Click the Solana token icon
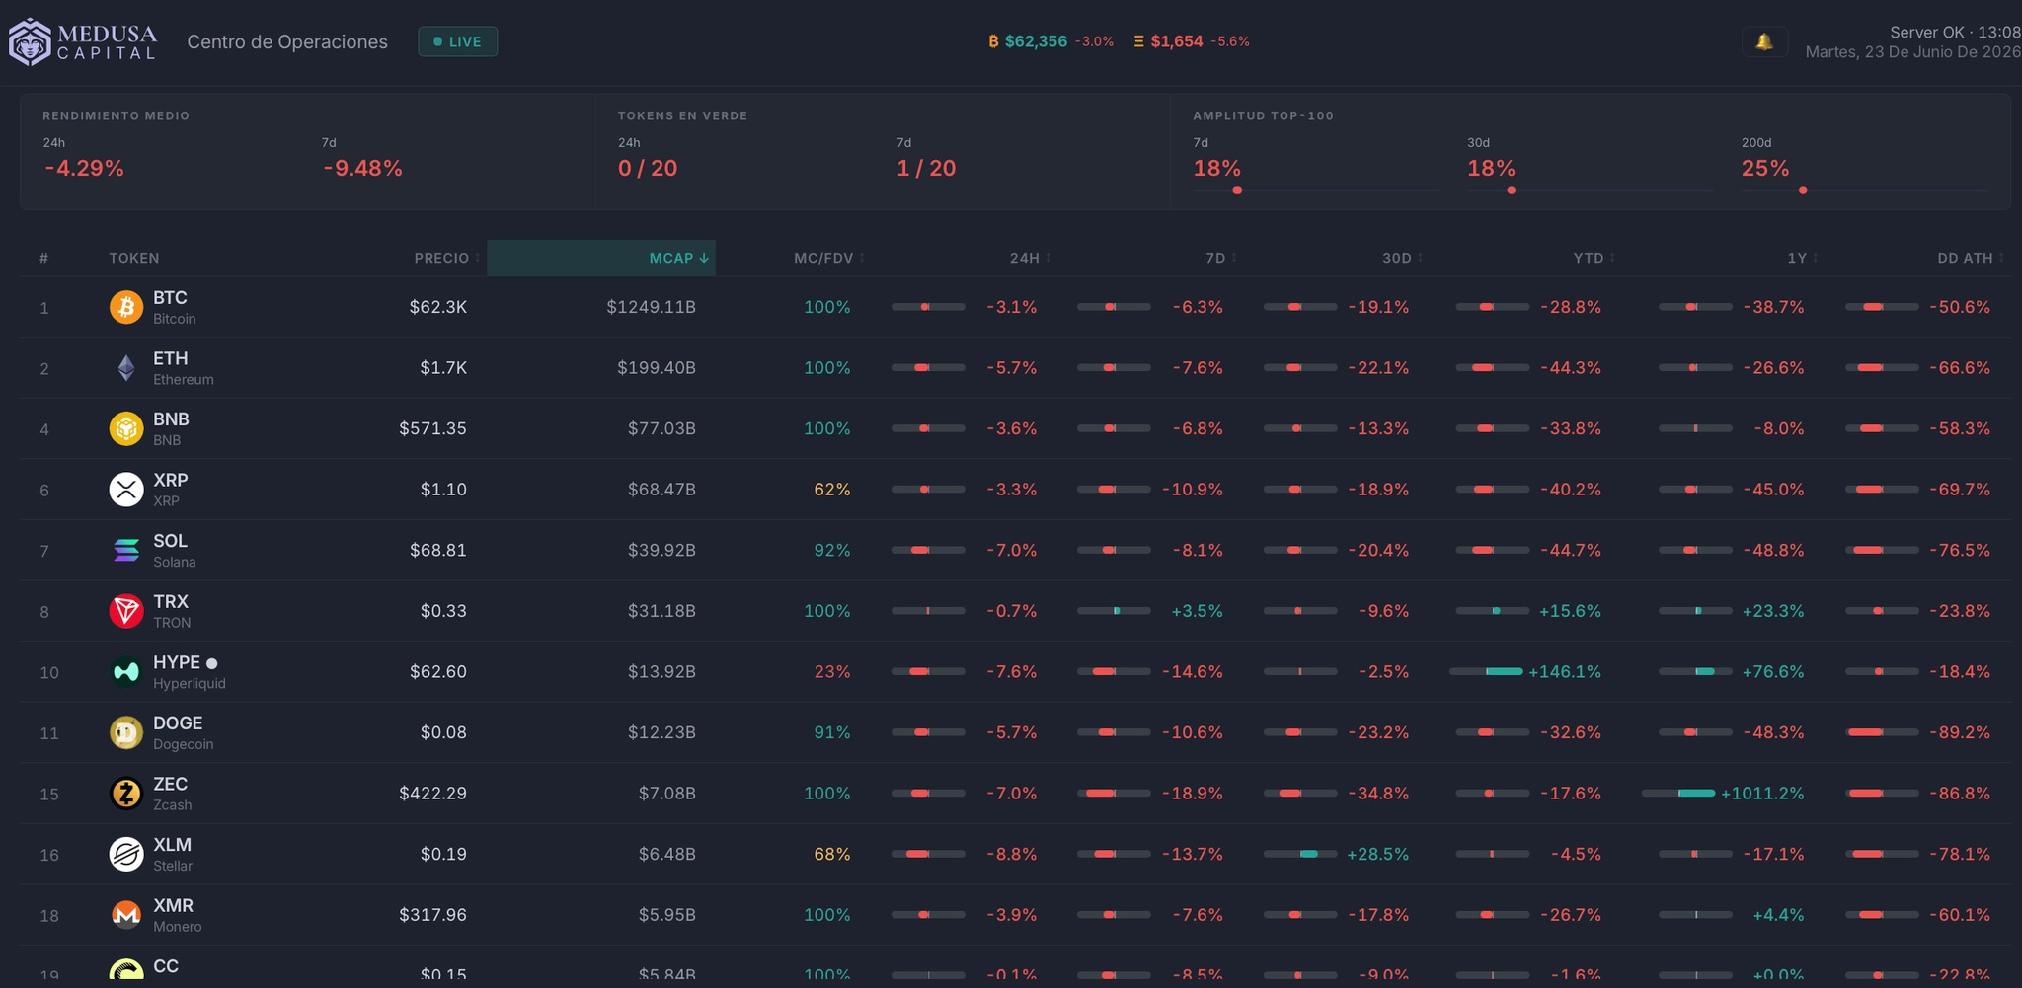Viewport: 2022px width, 988px height. (x=126, y=550)
